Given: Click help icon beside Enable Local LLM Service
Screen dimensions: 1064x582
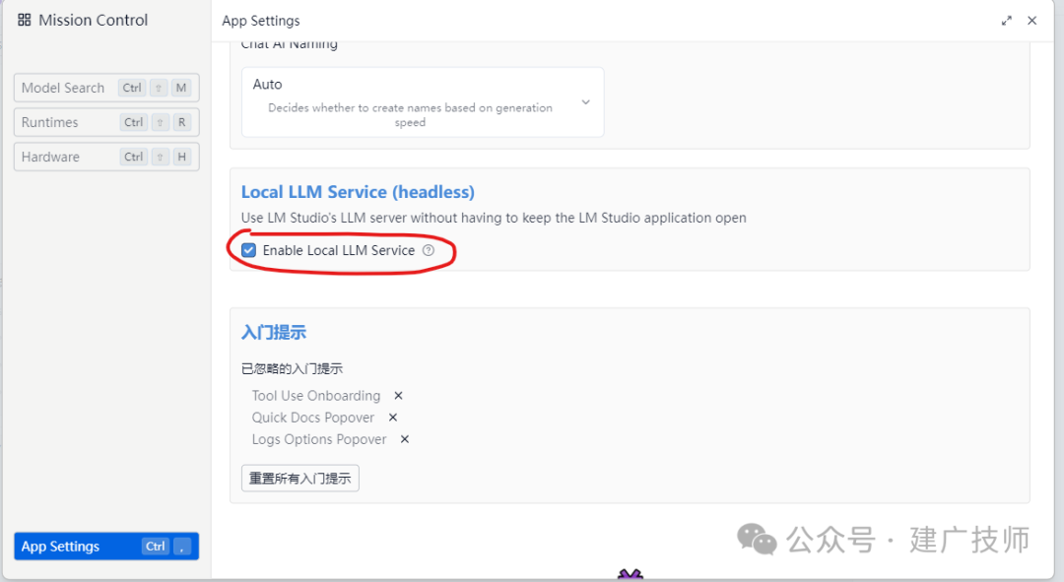Looking at the screenshot, I should [429, 250].
